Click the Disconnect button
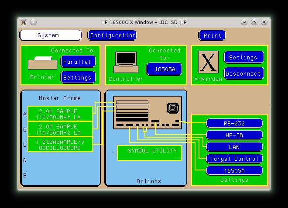The image size is (288, 208). pyautogui.click(x=244, y=73)
